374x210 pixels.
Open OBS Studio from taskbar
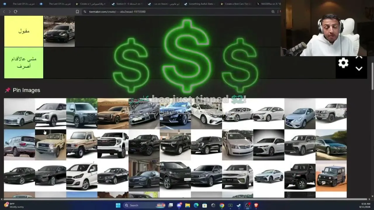point(247,205)
